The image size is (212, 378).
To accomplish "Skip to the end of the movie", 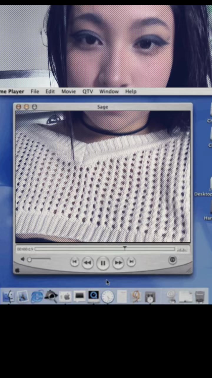I will coord(131,262).
